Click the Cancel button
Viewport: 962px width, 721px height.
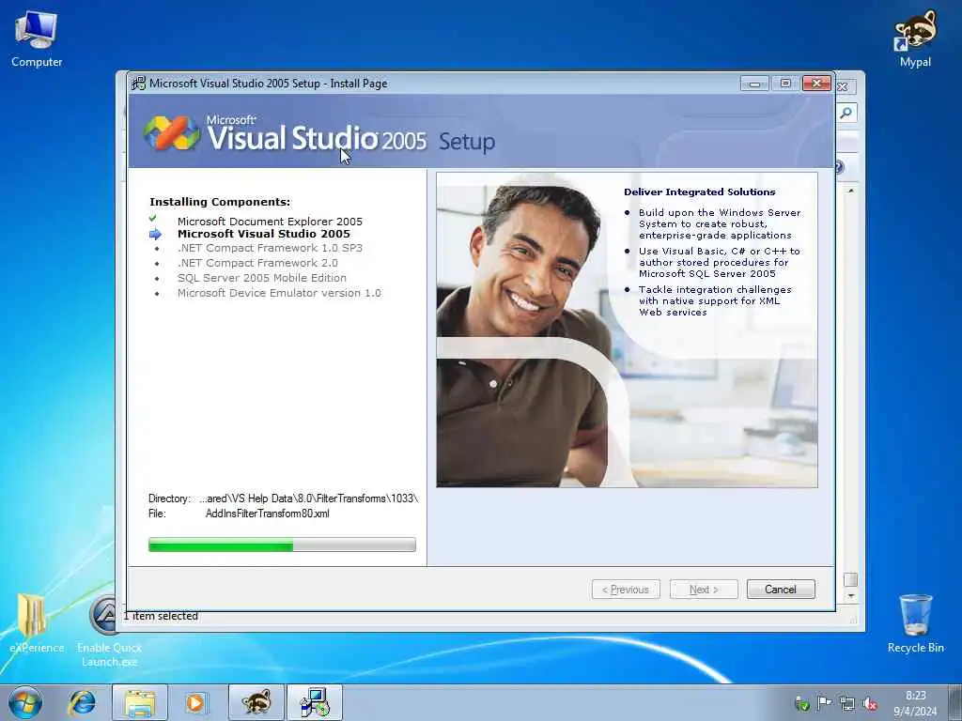pos(781,590)
